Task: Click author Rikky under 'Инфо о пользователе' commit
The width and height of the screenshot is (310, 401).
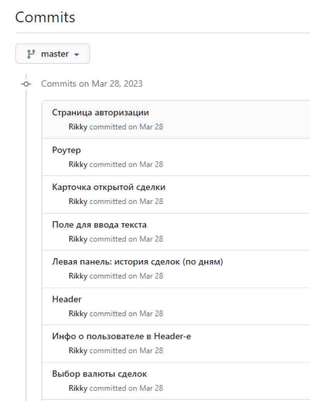Action: tap(78, 351)
